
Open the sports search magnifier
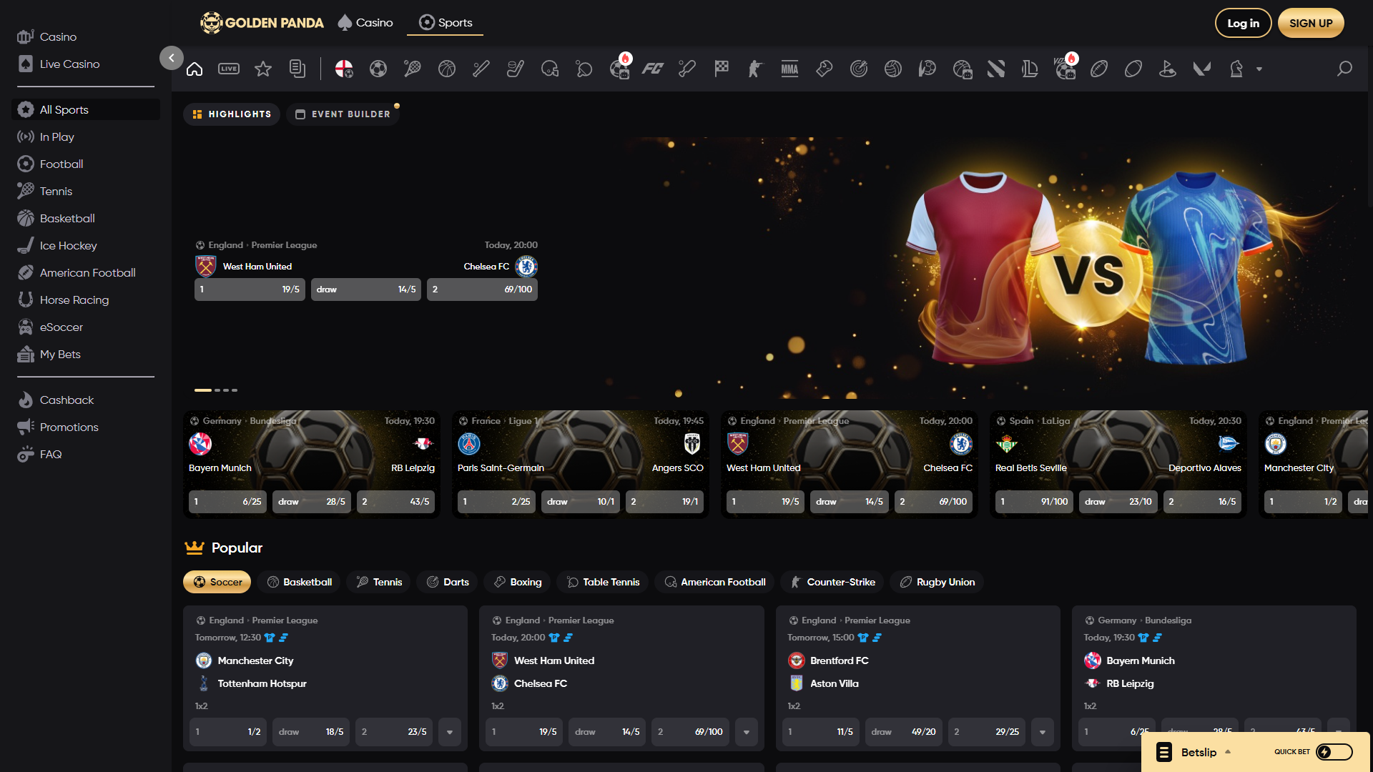[x=1344, y=69]
